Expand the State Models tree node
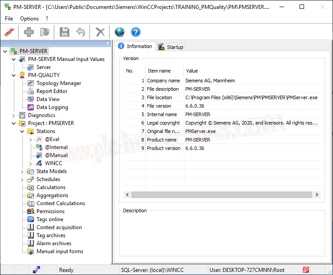 22,171
